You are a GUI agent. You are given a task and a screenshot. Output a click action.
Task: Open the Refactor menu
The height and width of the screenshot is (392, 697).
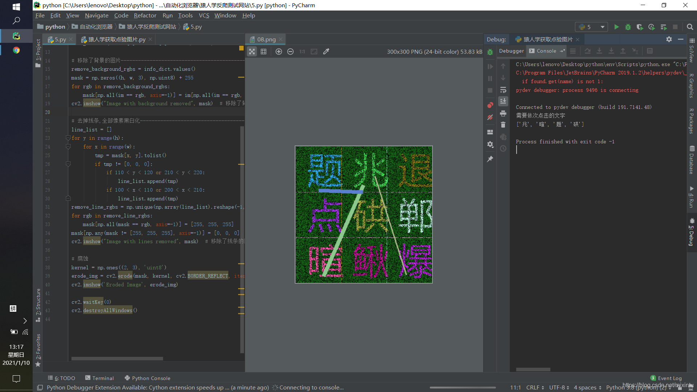pyautogui.click(x=145, y=15)
